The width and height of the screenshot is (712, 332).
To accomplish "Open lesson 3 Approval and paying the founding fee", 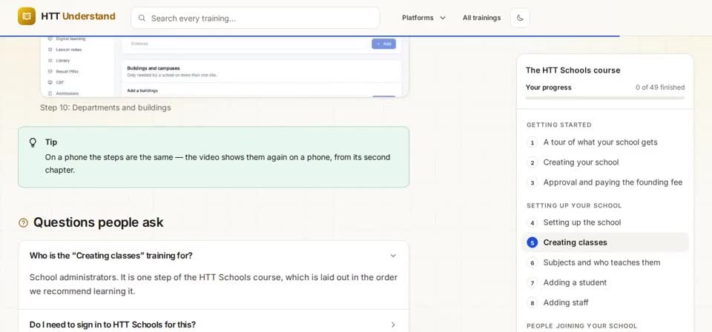I will (x=605, y=182).
